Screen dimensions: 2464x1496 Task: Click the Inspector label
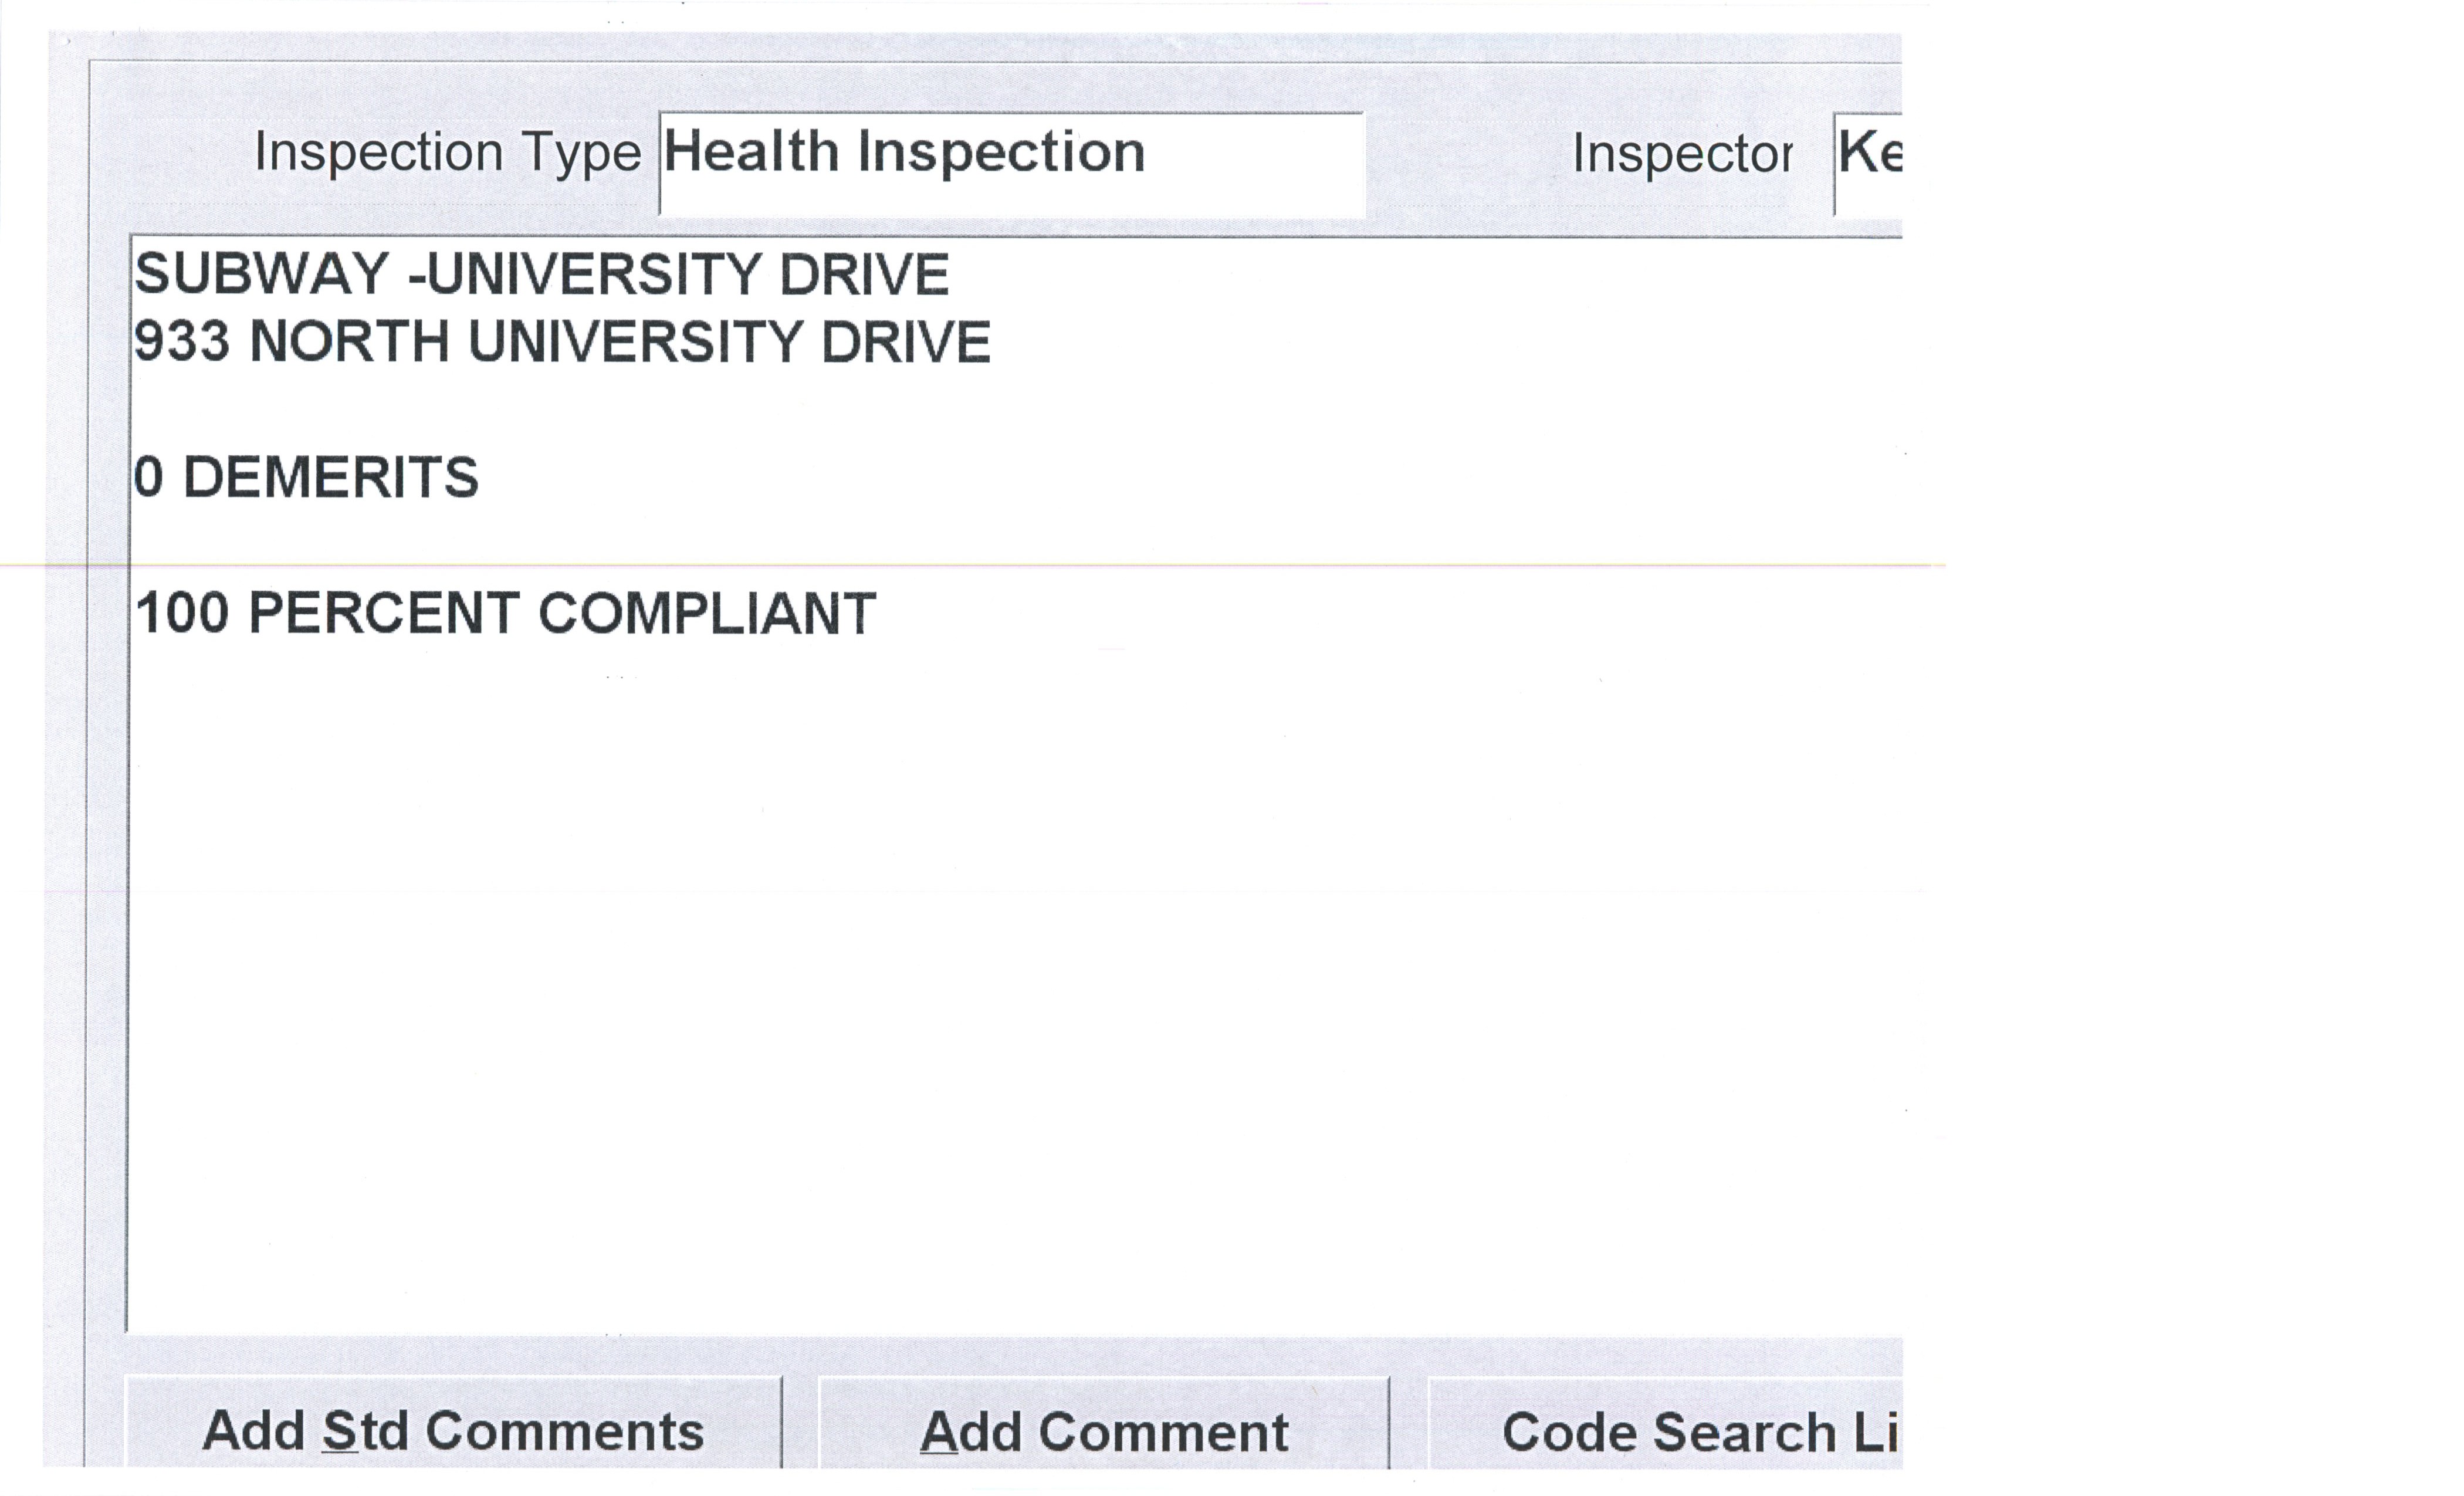(1681, 155)
